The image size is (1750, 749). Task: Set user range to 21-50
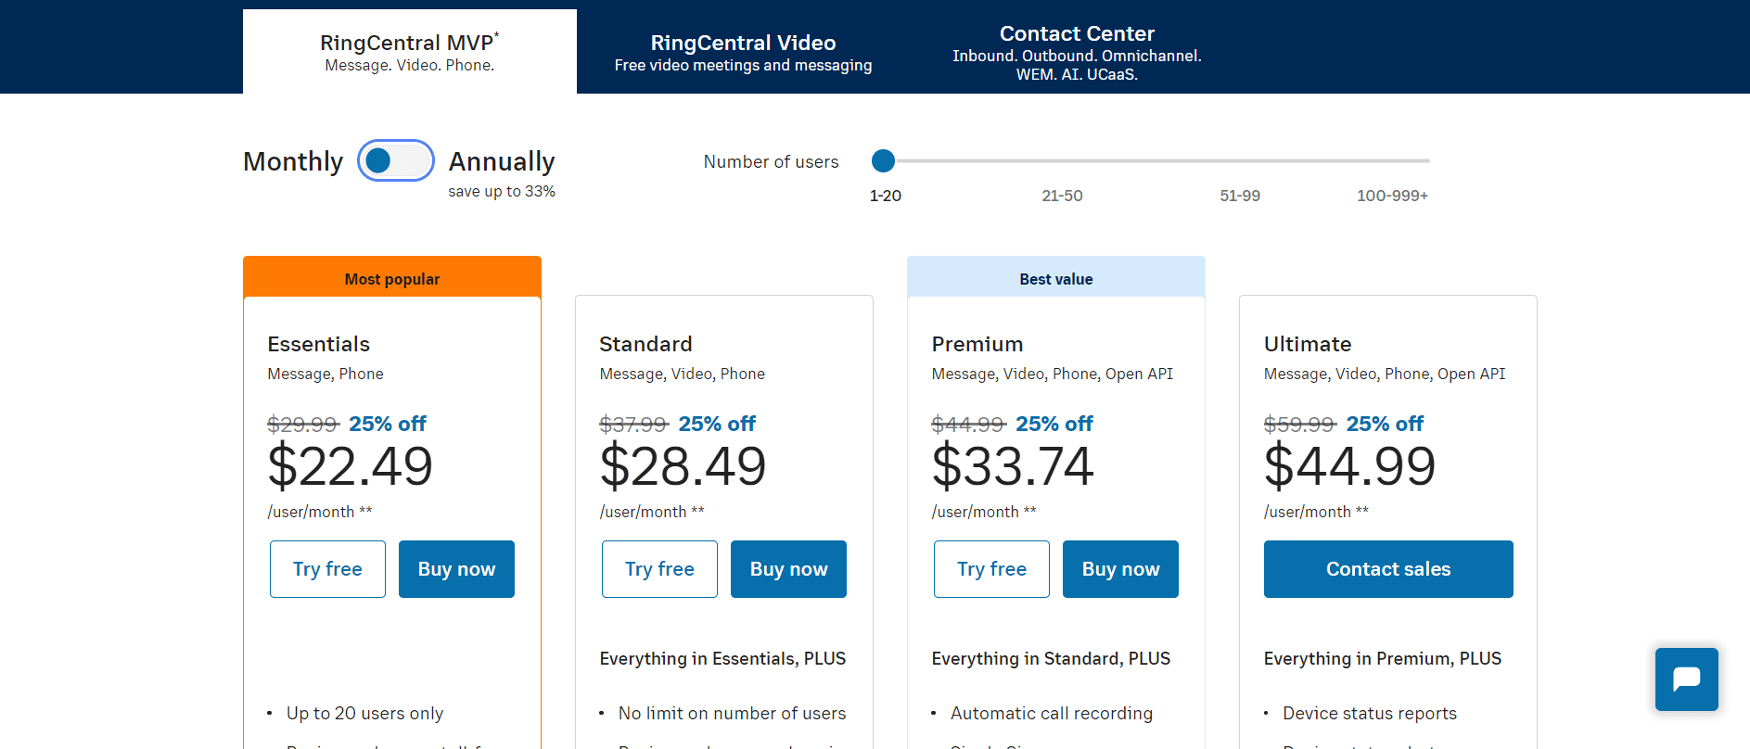(1062, 196)
